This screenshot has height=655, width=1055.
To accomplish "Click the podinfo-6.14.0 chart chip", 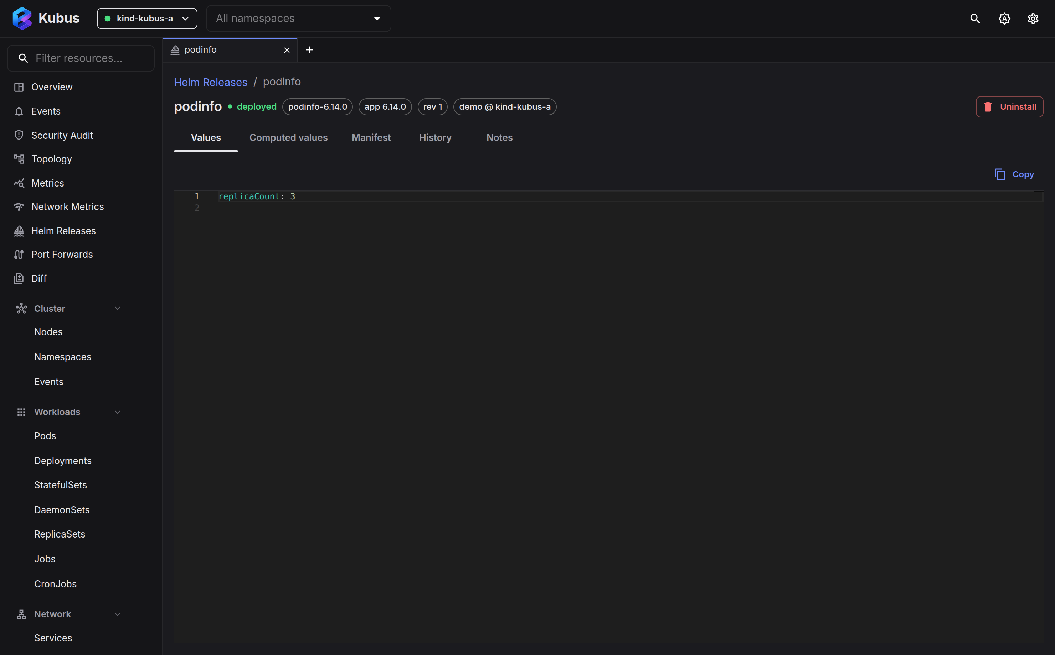I will pyautogui.click(x=318, y=106).
